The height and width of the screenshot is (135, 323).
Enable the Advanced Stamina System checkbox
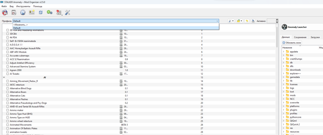tap(8, 66)
